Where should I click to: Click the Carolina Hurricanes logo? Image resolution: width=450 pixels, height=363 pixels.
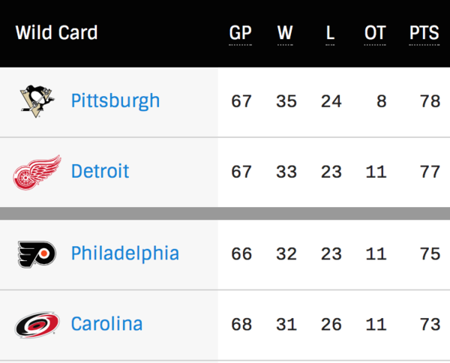(x=37, y=325)
